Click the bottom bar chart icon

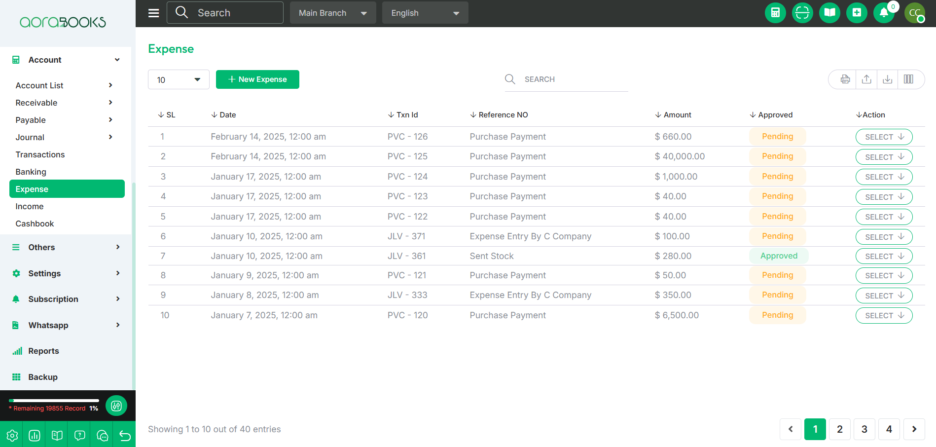(35, 435)
